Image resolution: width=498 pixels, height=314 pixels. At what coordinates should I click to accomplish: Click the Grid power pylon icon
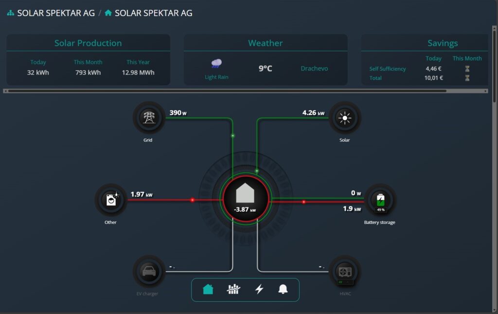pos(149,117)
